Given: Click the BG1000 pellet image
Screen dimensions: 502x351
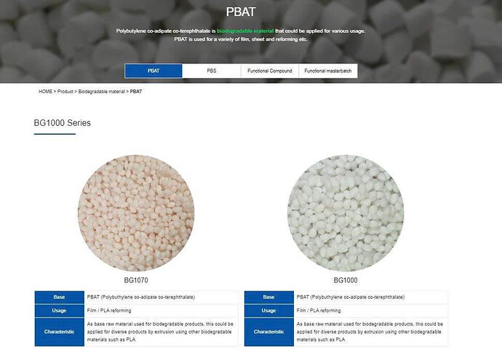Looking at the screenshot, I should point(346,213).
